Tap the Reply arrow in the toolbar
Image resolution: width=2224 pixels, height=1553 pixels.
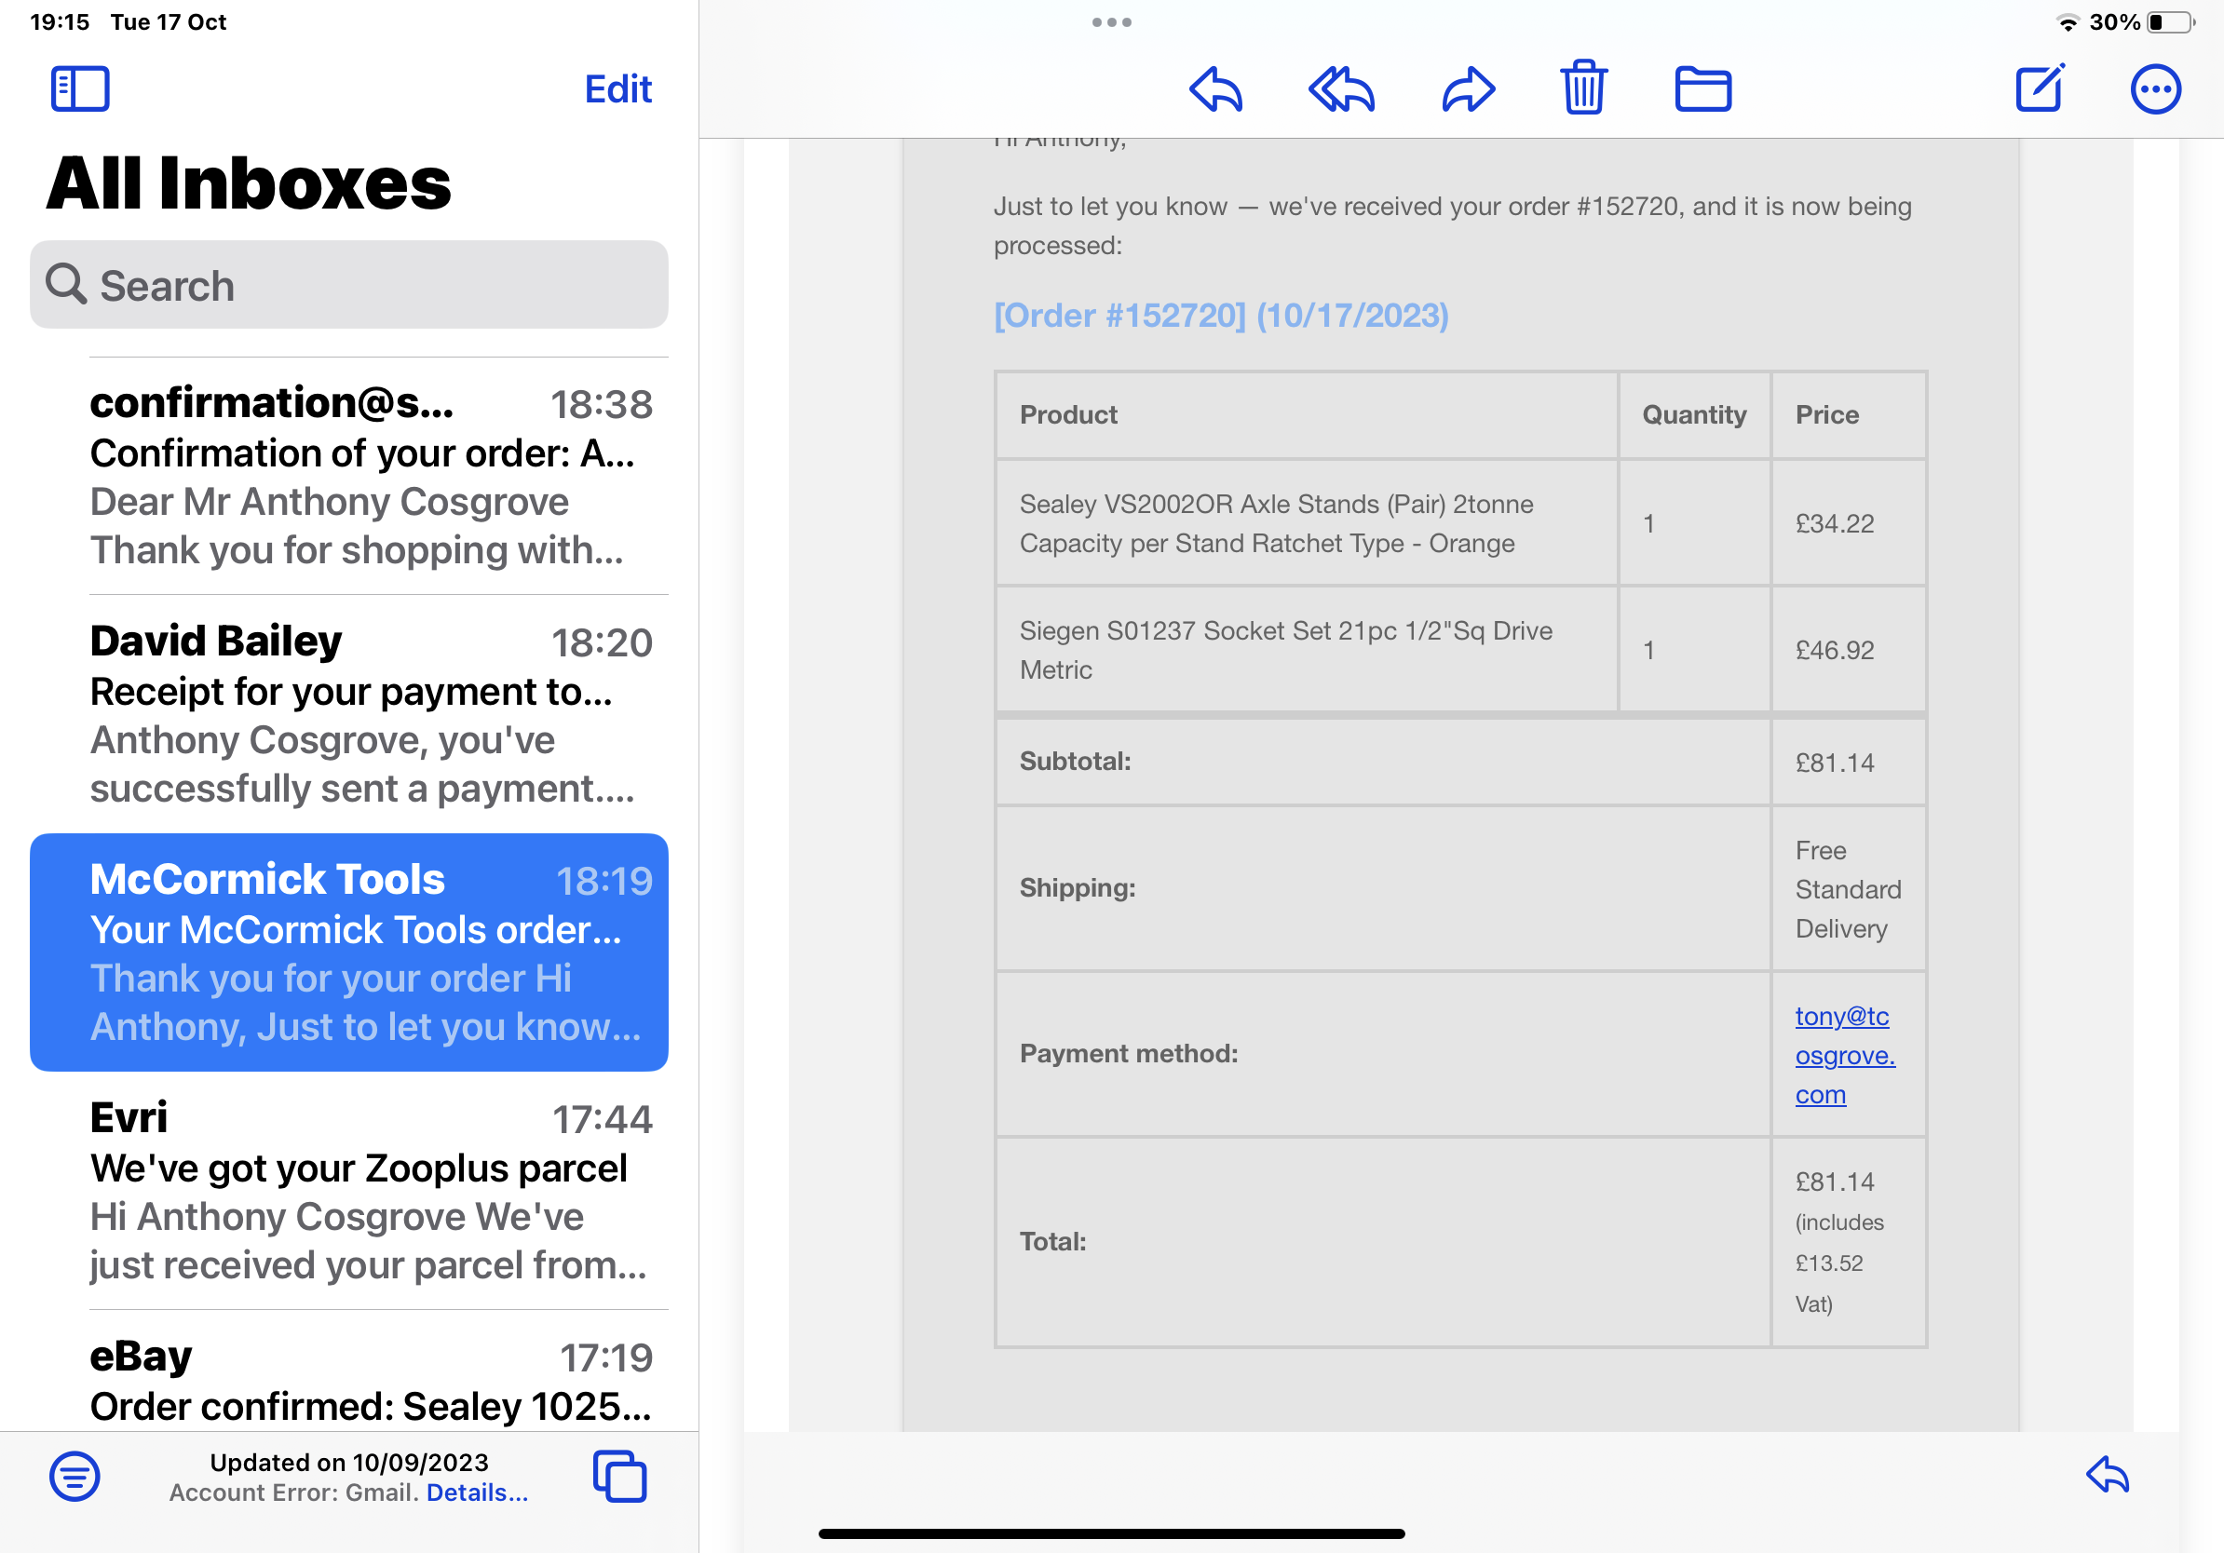point(1214,89)
